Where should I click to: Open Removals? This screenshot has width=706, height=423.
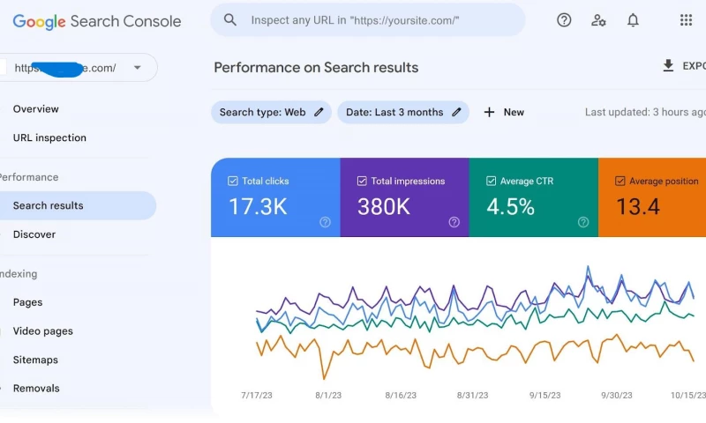coord(36,389)
